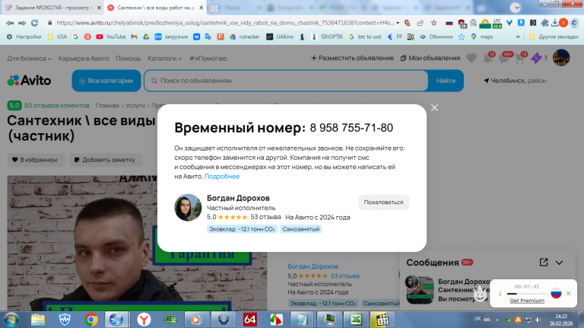The image size is (584, 328).
Task: Open notifications bell icon
Action: (x=487, y=58)
